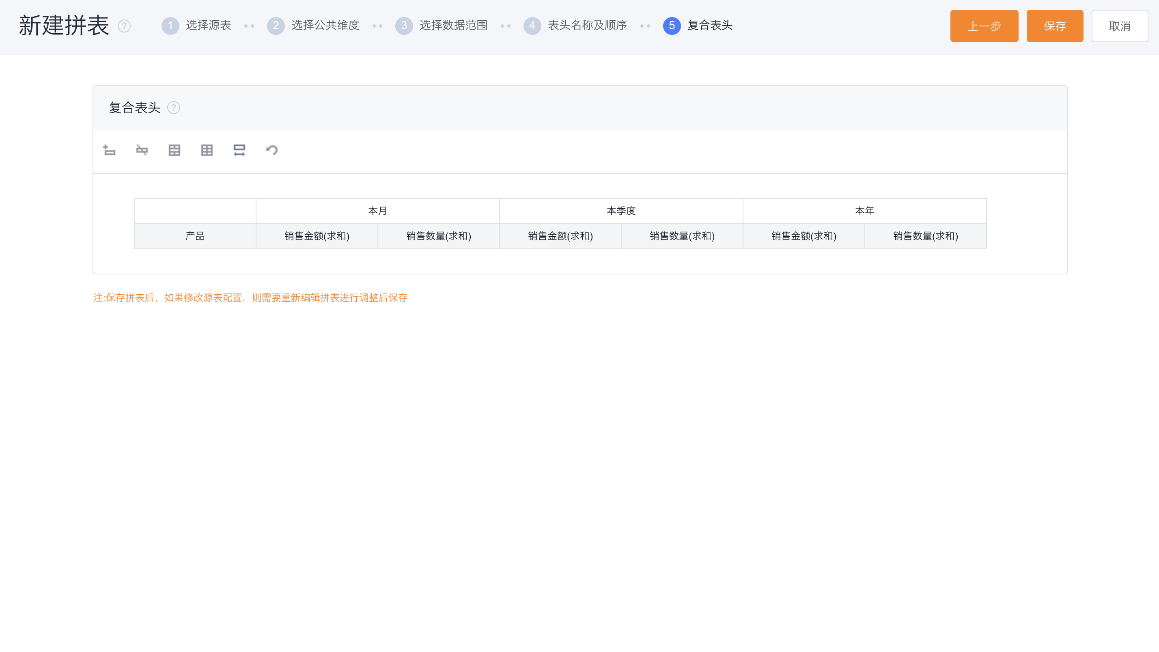Open help icon next to 新建拼表 title

tap(124, 26)
